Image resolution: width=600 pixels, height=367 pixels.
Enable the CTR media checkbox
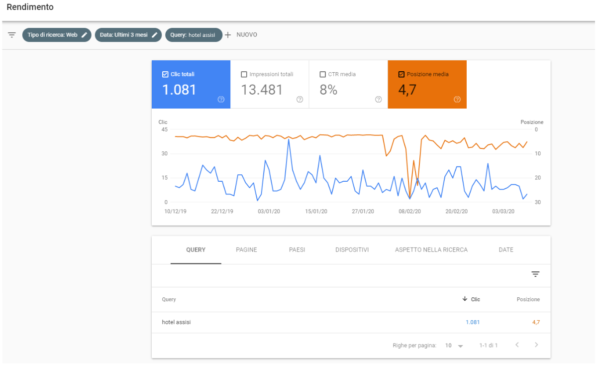[322, 74]
